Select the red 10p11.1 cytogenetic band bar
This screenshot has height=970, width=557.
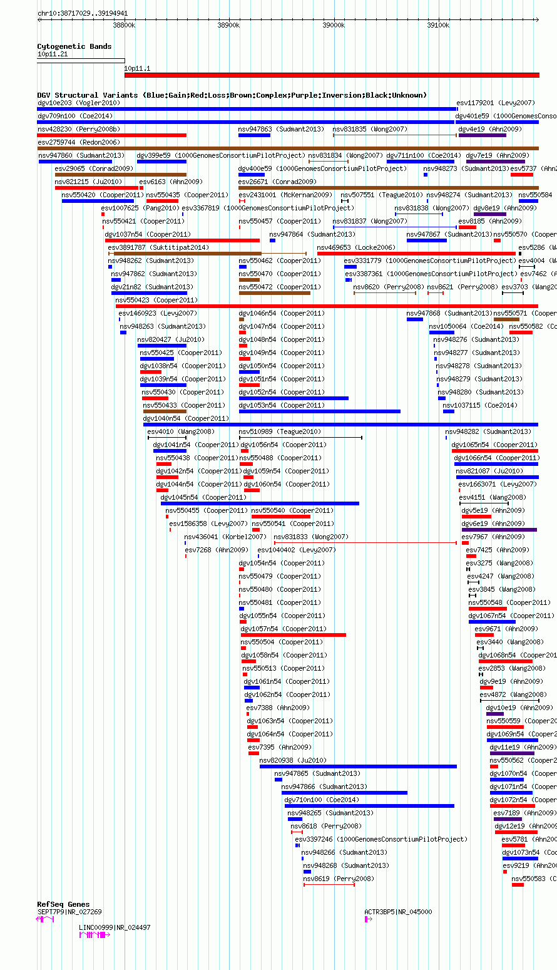pyautogui.click(x=332, y=75)
